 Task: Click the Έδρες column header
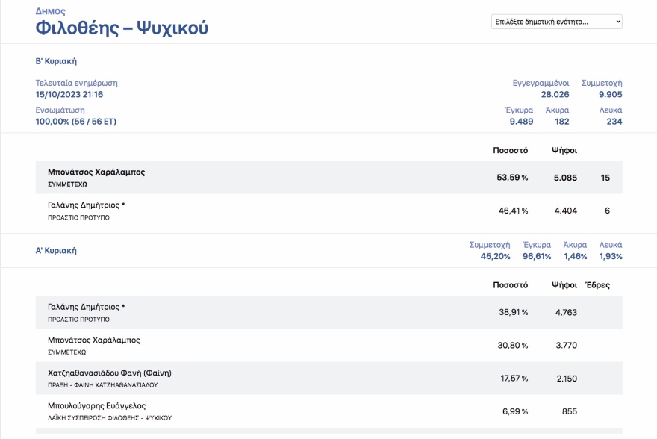pos(597,285)
